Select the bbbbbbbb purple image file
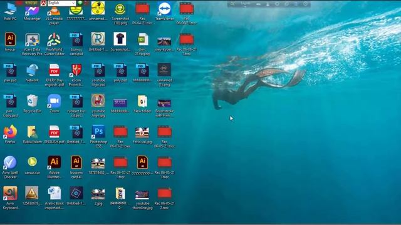This screenshot has width=401, height=225. point(120,106)
